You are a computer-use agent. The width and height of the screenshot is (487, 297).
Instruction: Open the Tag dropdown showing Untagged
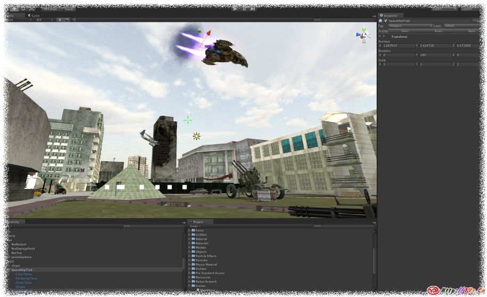(x=410, y=26)
